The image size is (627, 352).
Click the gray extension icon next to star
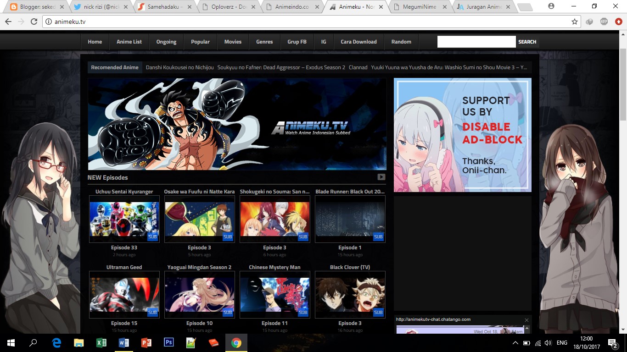(589, 22)
